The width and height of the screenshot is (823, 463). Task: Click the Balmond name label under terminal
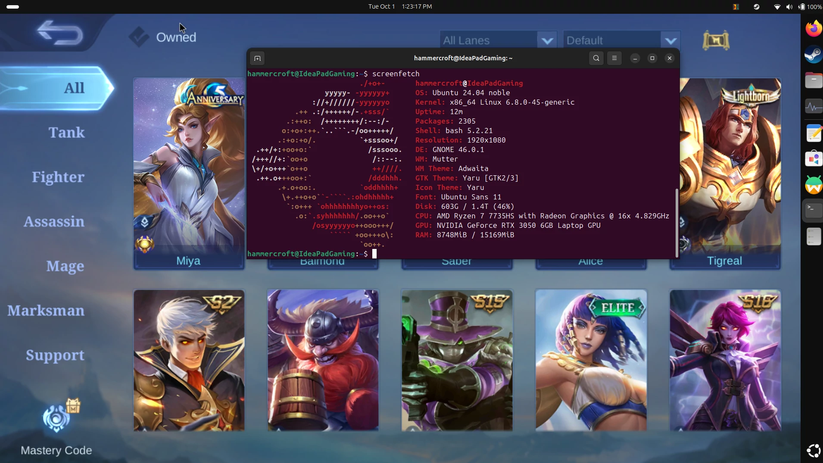coord(322,262)
